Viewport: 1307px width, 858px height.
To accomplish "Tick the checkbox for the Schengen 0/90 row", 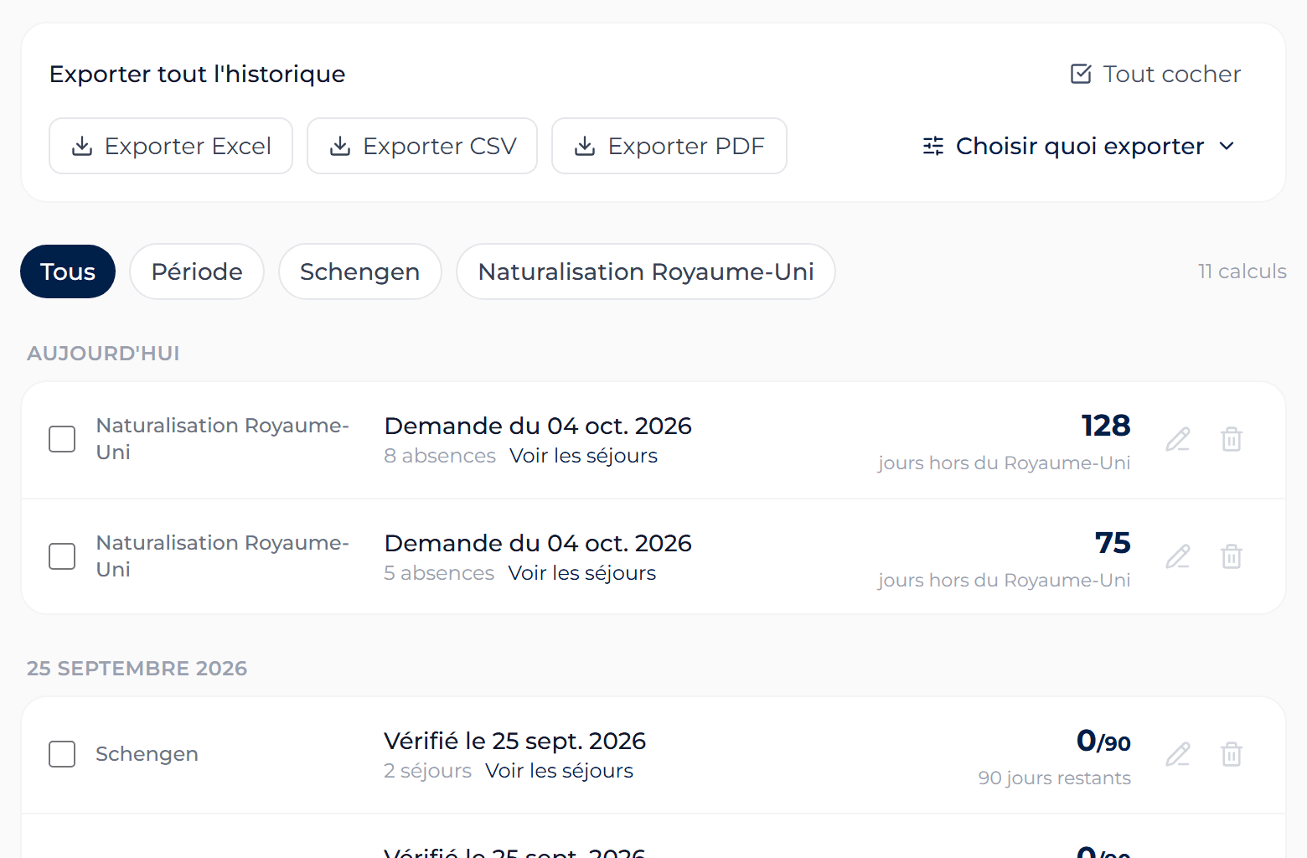I will tap(62, 754).
